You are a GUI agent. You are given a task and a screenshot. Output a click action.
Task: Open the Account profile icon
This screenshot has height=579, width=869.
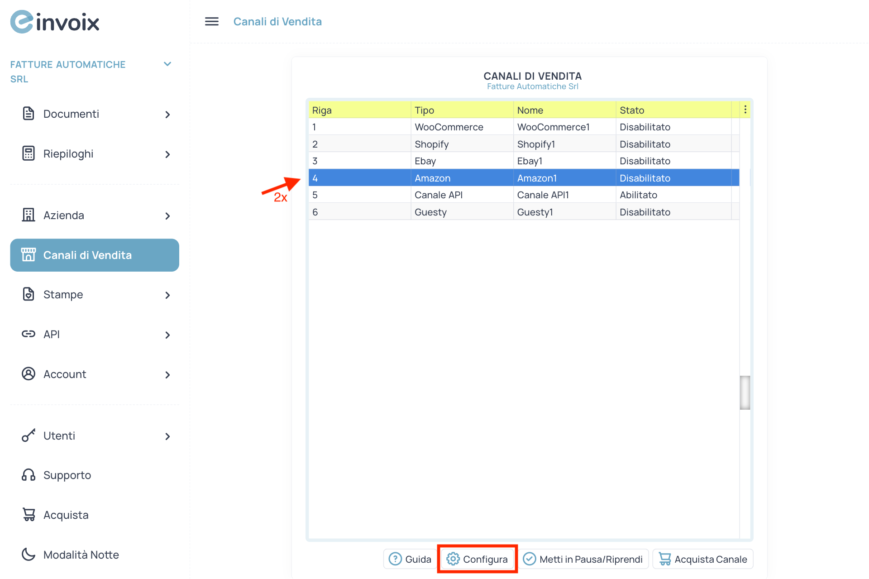(29, 373)
